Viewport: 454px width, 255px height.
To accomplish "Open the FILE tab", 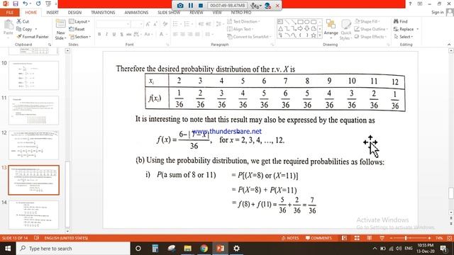I will 9,13.
